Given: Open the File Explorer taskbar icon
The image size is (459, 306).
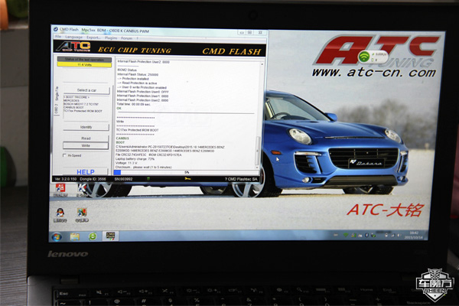Looking at the screenshot, I should coord(75,236).
